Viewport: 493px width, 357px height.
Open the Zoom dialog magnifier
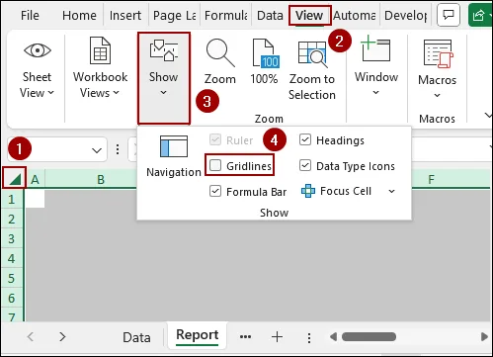(220, 62)
